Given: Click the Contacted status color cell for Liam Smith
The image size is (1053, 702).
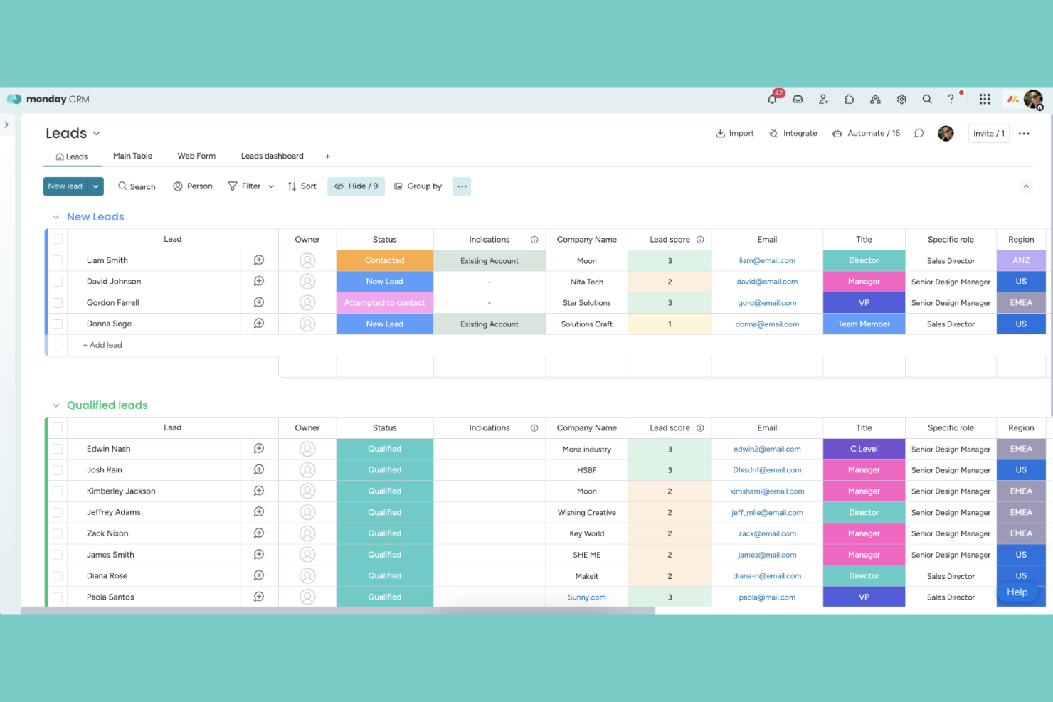Looking at the screenshot, I should click(x=384, y=260).
